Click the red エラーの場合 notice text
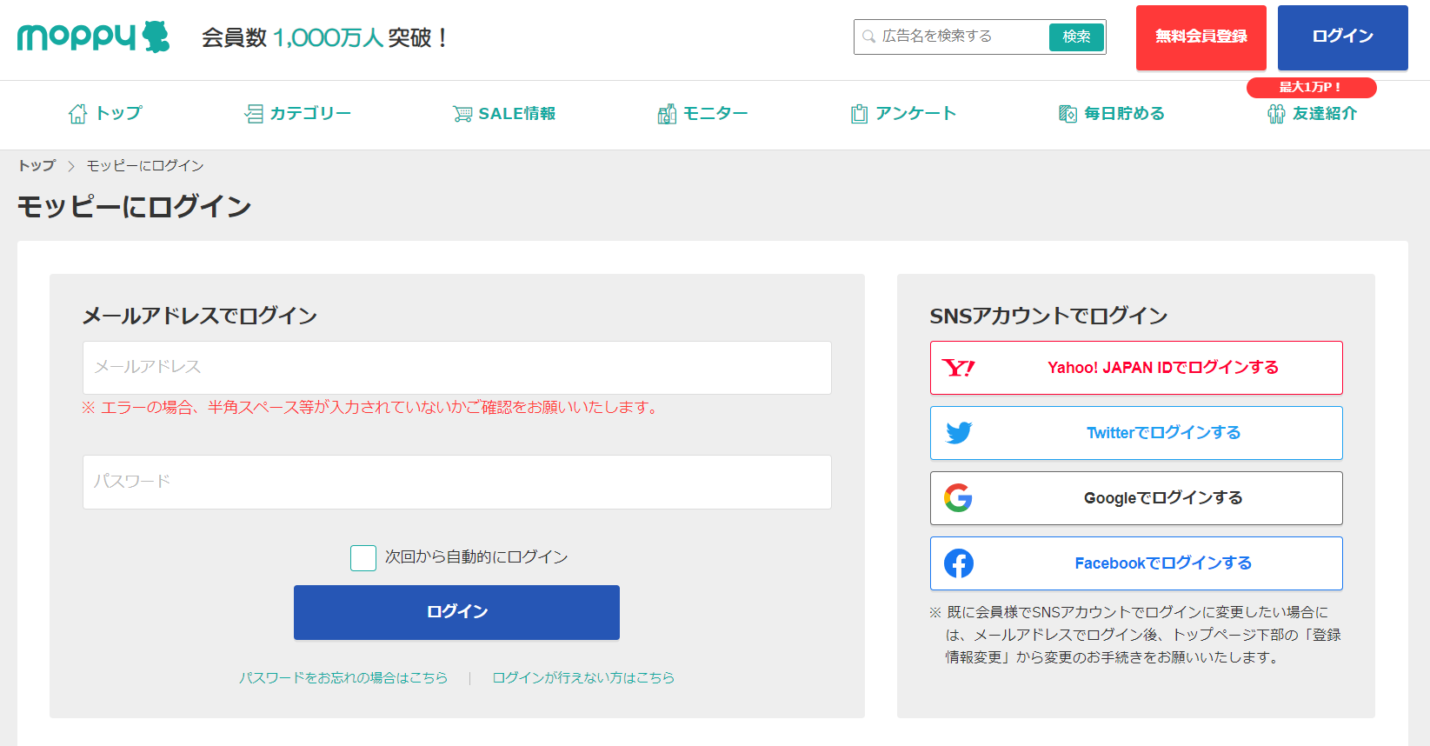This screenshot has width=1430, height=746. pos(371,407)
